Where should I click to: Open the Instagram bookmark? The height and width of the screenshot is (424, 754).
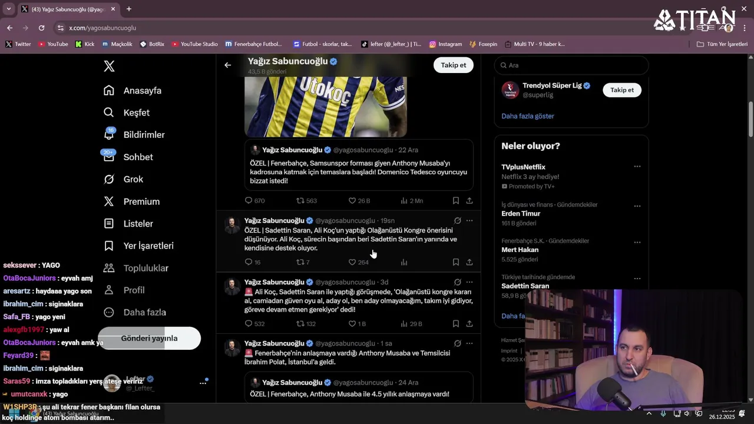pos(445,44)
